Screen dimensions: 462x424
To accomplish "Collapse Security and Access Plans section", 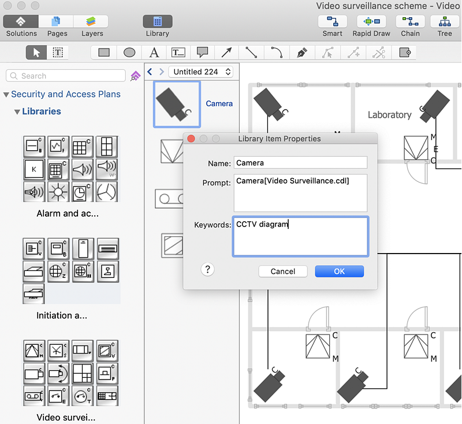I will (x=6, y=95).
